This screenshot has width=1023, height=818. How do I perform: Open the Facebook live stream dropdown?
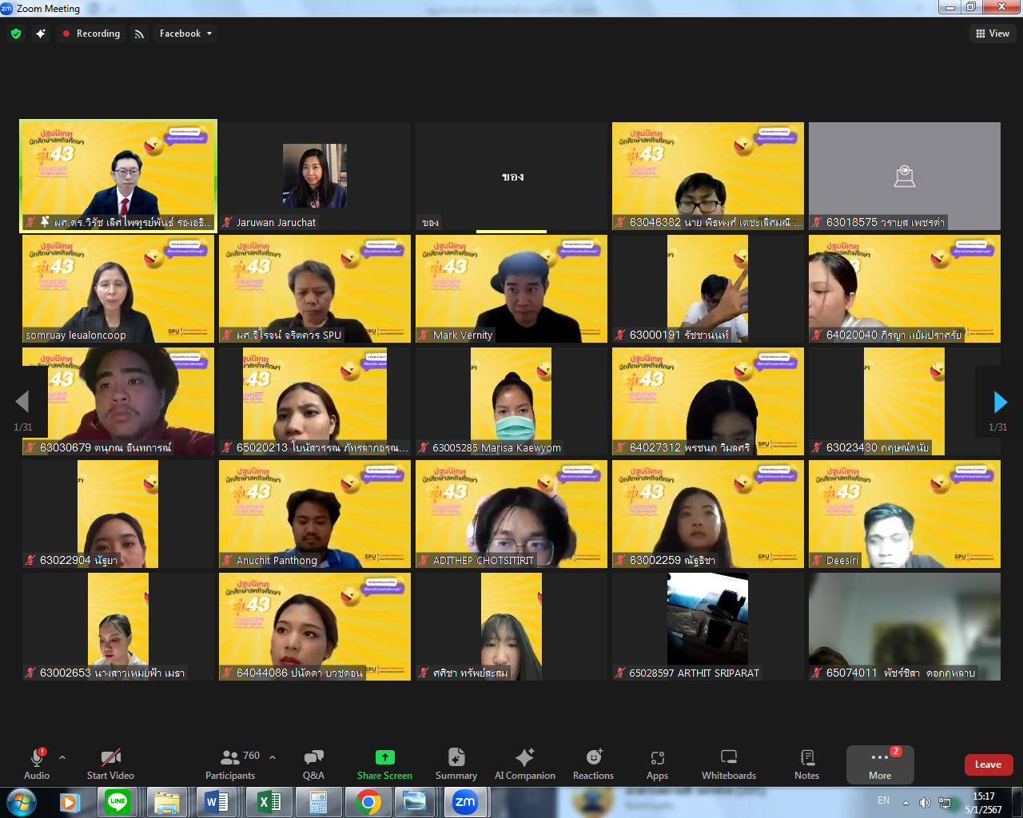[x=185, y=34]
